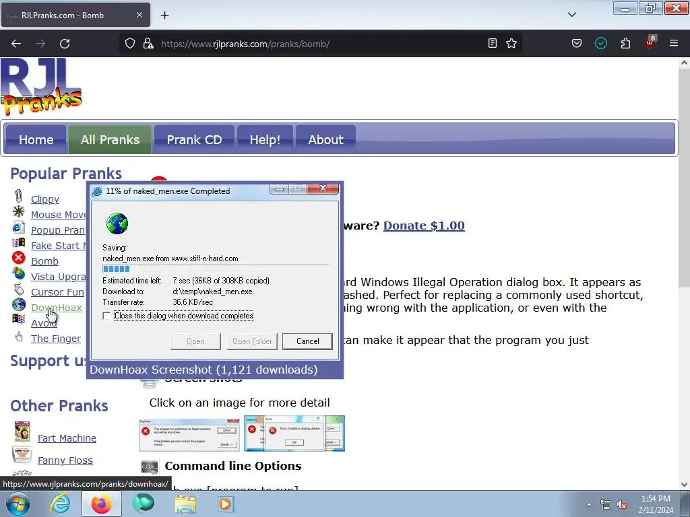This screenshot has height=517, width=690.
Task: Reload the page with the refresh icon
Action: point(65,44)
